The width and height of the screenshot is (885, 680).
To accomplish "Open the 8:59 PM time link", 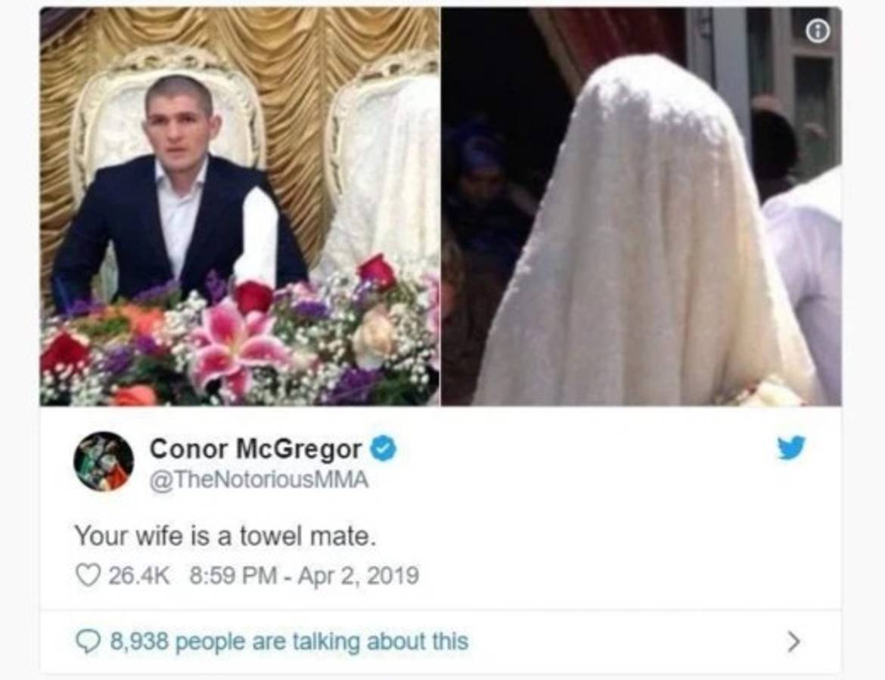I will coord(233,576).
